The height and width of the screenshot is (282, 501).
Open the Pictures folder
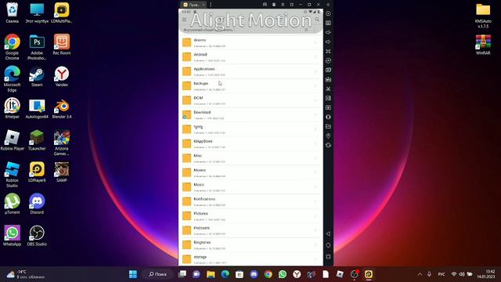(x=250, y=216)
